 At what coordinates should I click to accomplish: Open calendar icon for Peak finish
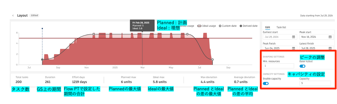pyautogui.click(x=294, y=48)
